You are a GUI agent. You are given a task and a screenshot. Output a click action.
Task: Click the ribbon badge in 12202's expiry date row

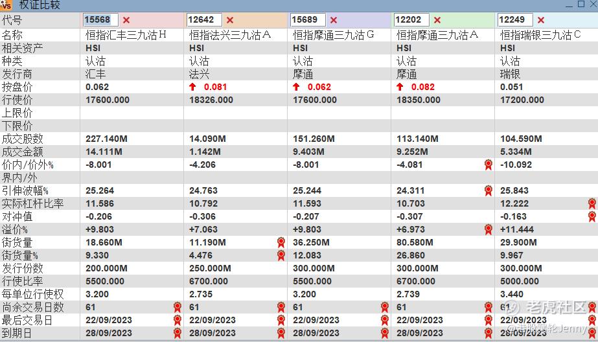(x=488, y=333)
